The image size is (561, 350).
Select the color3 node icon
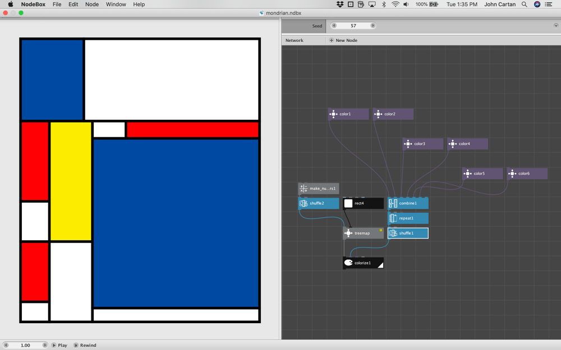[408, 143]
